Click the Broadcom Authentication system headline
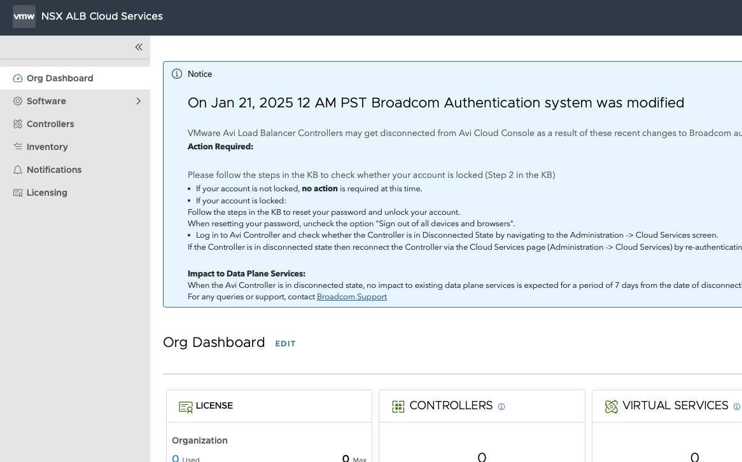The width and height of the screenshot is (742, 462). [x=436, y=102]
